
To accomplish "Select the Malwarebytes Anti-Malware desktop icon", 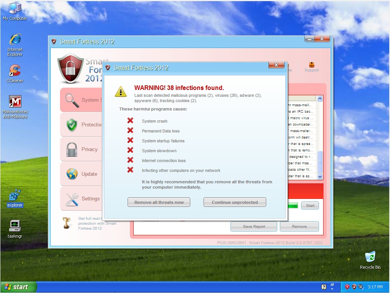I will [15, 107].
